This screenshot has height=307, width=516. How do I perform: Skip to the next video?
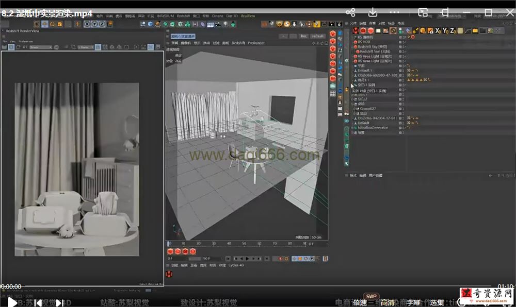coord(59,303)
